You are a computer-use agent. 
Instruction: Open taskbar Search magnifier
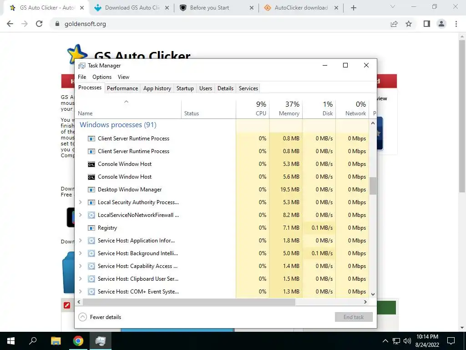(x=33, y=341)
